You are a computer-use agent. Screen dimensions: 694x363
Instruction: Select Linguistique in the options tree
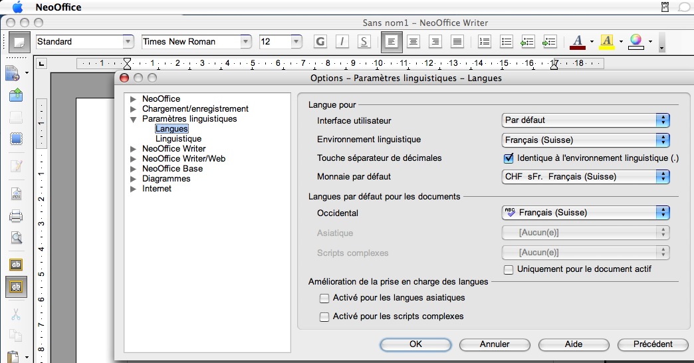pyautogui.click(x=178, y=138)
